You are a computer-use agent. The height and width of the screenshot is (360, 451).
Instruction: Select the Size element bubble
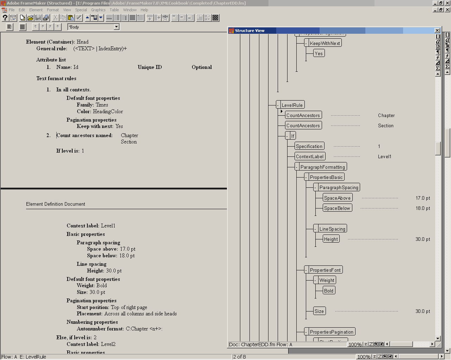(319, 311)
